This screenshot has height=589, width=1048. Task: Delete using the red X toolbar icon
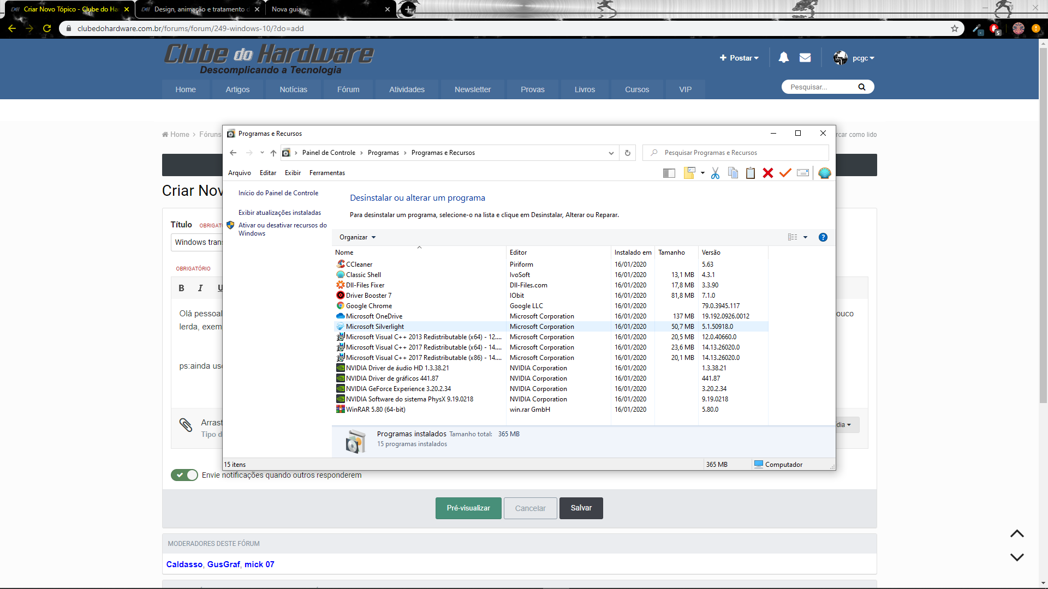click(768, 173)
